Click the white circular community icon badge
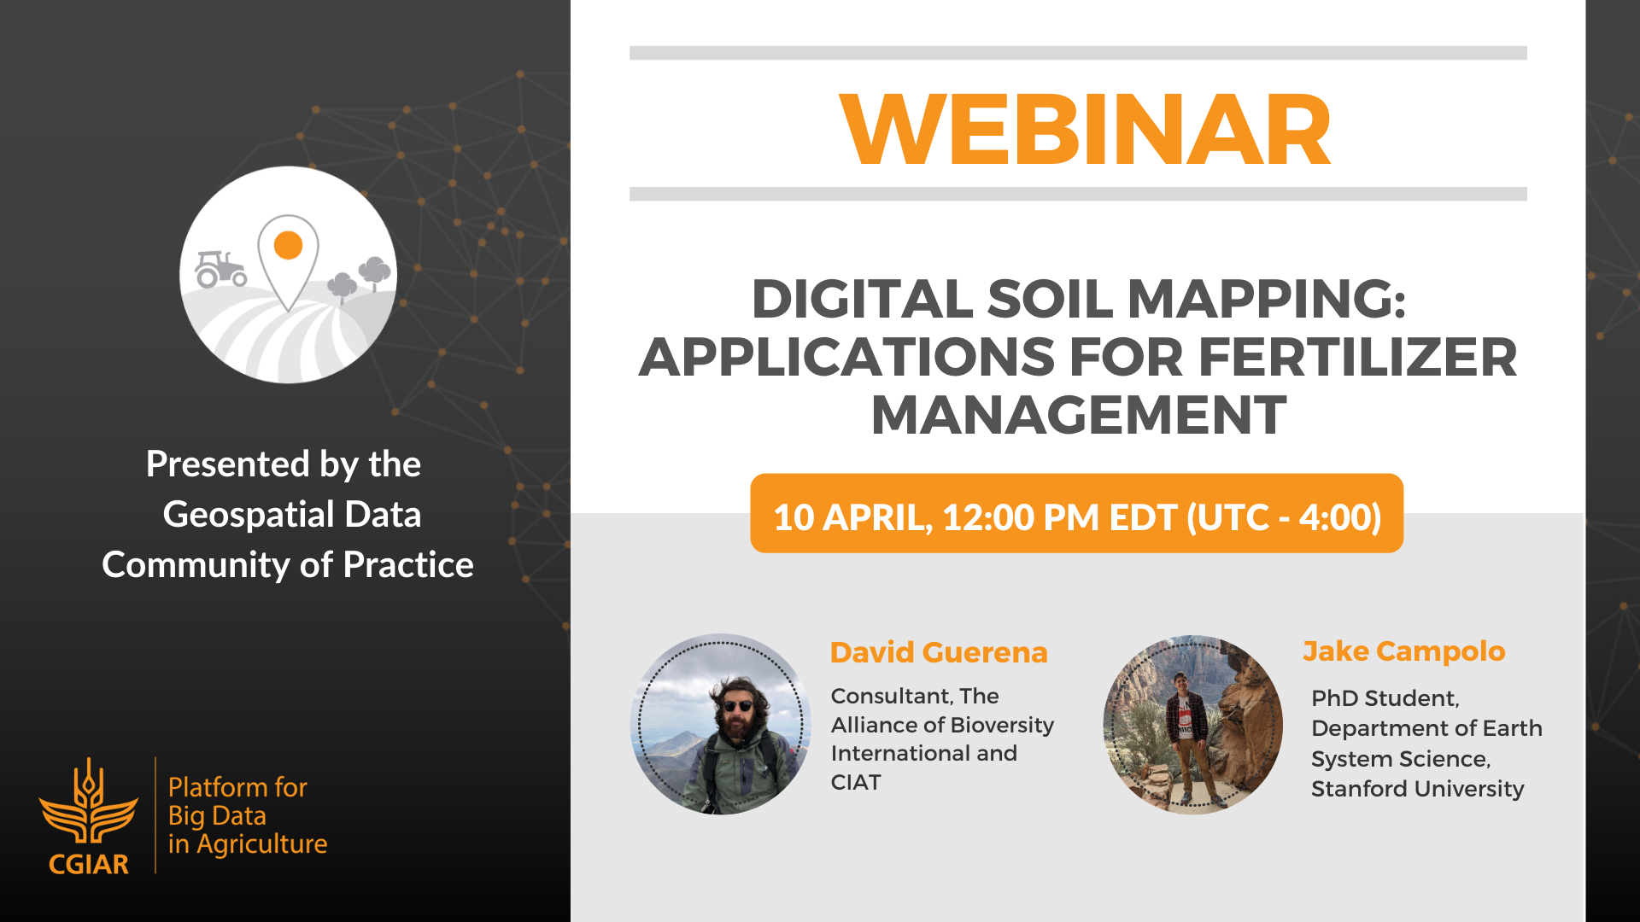The image size is (1640, 922). [288, 274]
